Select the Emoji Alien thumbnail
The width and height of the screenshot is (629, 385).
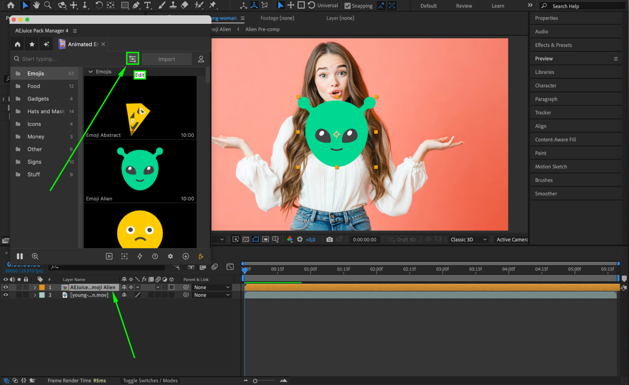(x=140, y=170)
